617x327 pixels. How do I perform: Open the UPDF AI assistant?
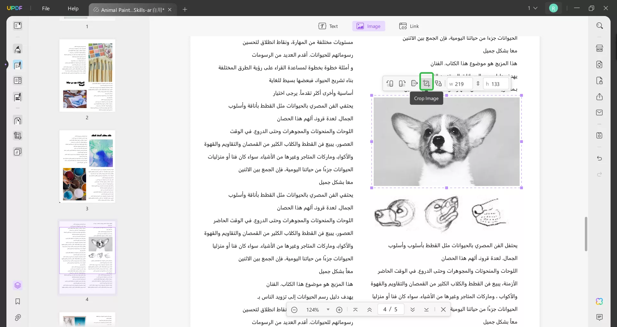point(600,301)
